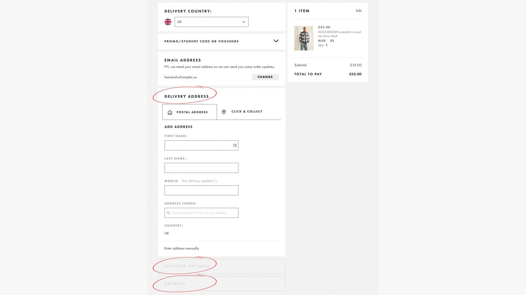Click the location pin icon for Click & Collect
The image size is (526, 295).
tap(224, 112)
